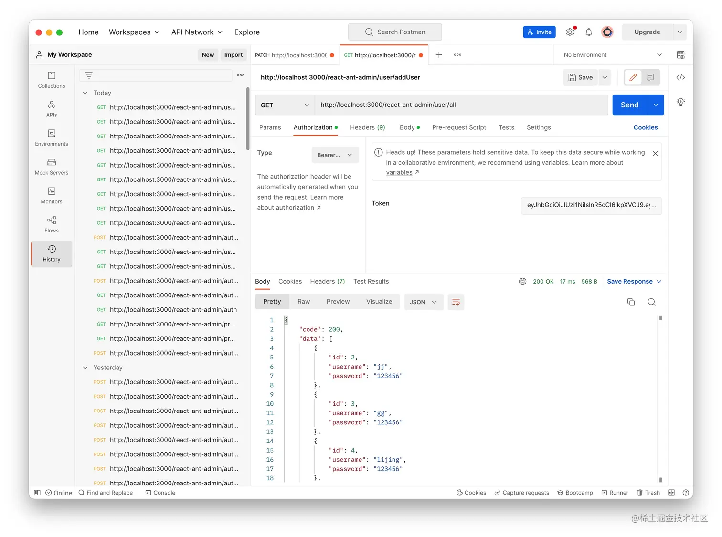Screen dimensions: 722x537
Task: Collapse the Today history group
Action: 85,93
